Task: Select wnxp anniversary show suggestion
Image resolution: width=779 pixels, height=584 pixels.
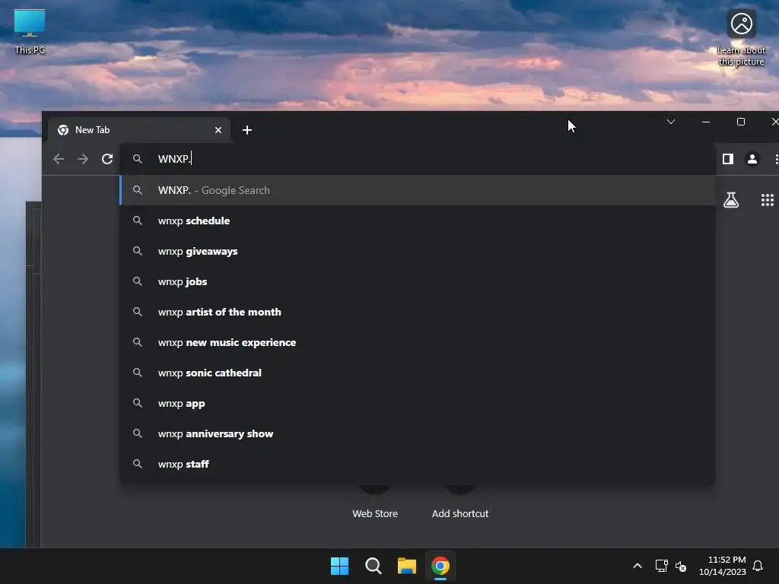Action: 418,433
